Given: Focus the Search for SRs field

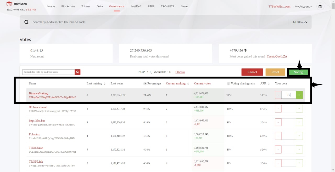Looking at the screenshot, I should (48, 72).
